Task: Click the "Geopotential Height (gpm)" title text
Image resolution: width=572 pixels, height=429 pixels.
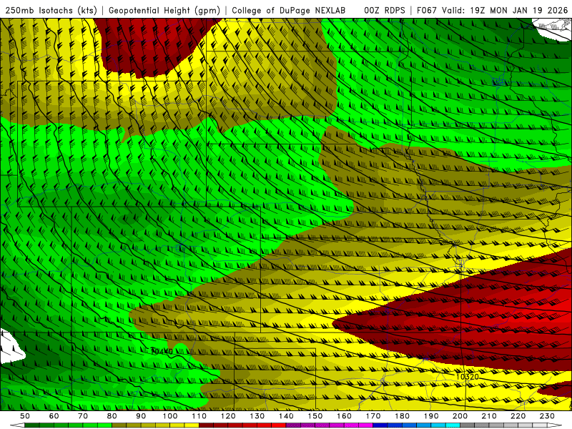Action: point(164,11)
